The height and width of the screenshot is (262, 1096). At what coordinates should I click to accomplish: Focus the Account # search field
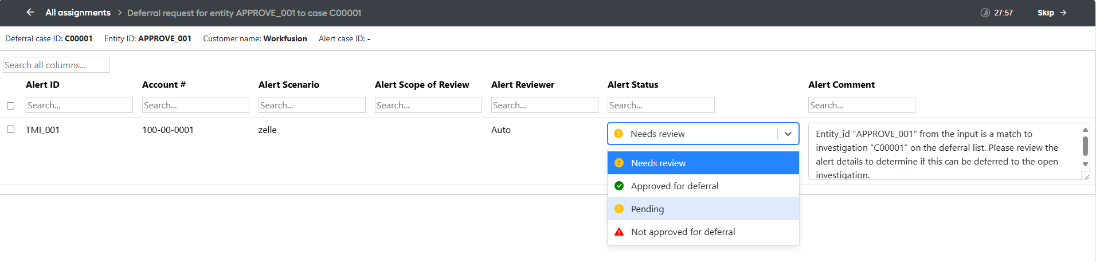pyautogui.click(x=195, y=105)
